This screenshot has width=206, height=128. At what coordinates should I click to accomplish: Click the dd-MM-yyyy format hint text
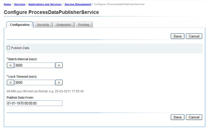(x=45, y=91)
